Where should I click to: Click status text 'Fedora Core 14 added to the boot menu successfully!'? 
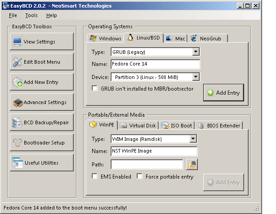pos(65,208)
